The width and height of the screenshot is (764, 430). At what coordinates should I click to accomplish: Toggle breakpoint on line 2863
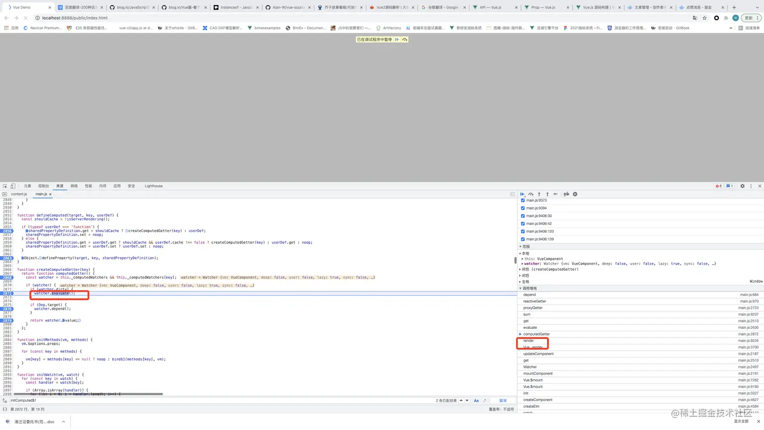(x=7, y=258)
